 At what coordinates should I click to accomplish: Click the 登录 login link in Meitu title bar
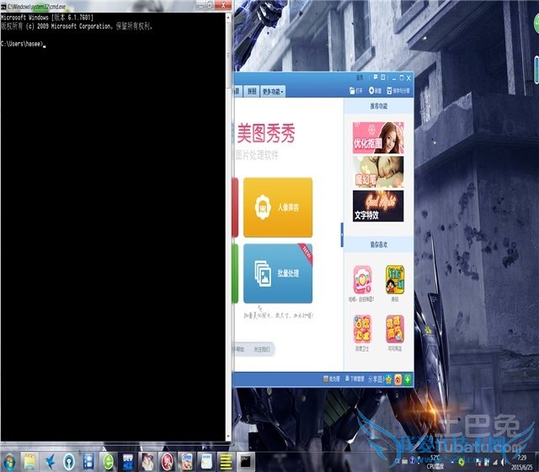(x=360, y=78)
